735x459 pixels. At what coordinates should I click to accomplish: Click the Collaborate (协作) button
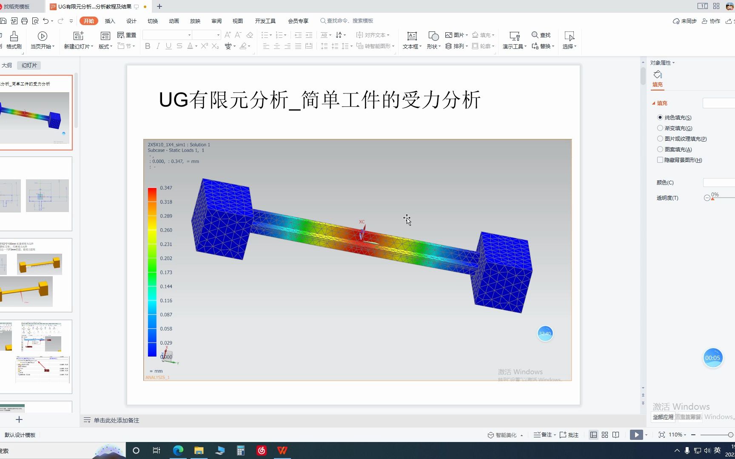tap(711, 21)
